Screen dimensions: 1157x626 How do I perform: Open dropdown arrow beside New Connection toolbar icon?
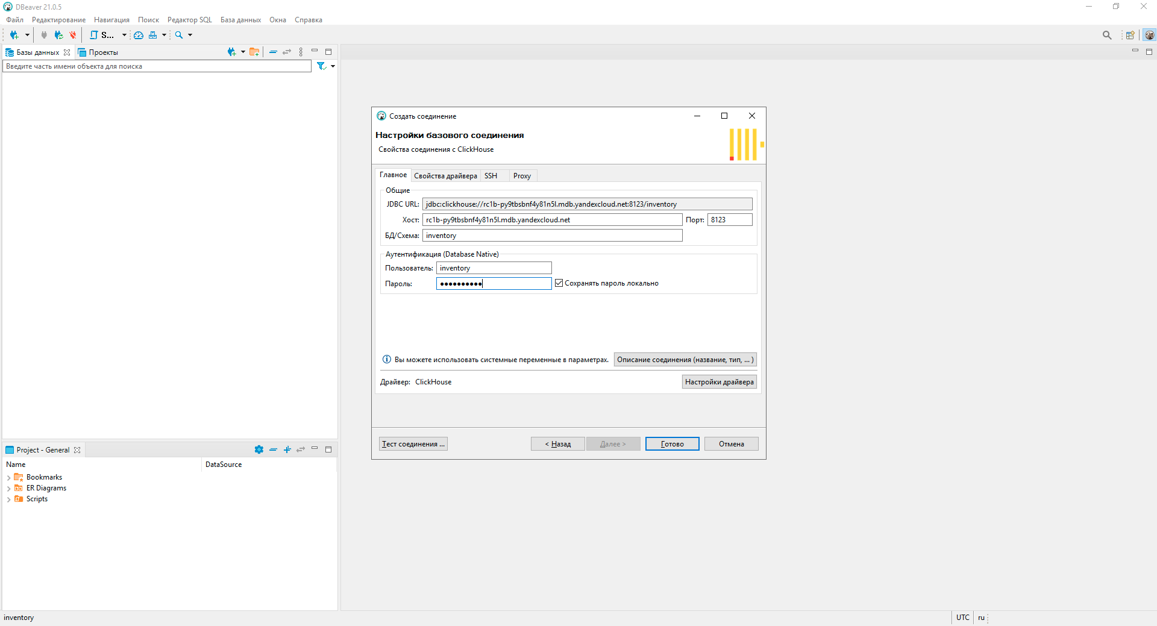pyautogui.click(x=27, y=35)
